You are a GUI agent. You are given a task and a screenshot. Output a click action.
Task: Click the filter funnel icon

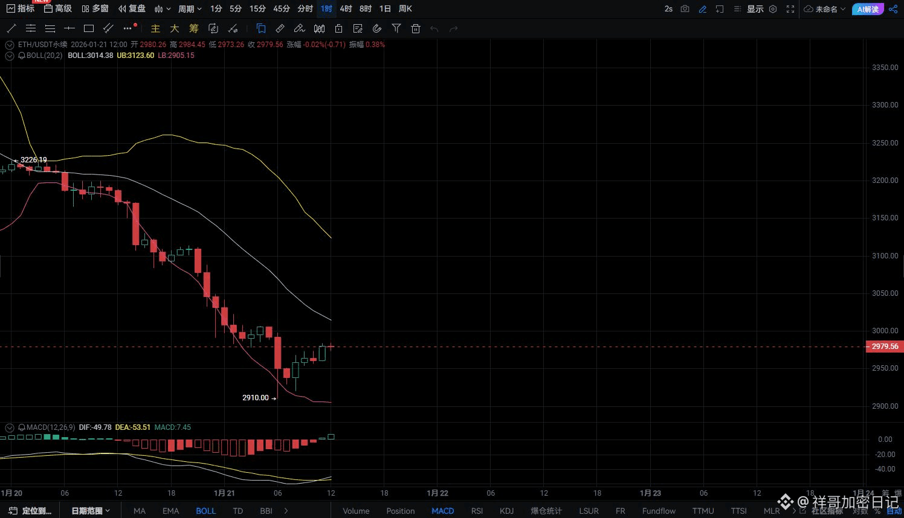coord(396,28)
